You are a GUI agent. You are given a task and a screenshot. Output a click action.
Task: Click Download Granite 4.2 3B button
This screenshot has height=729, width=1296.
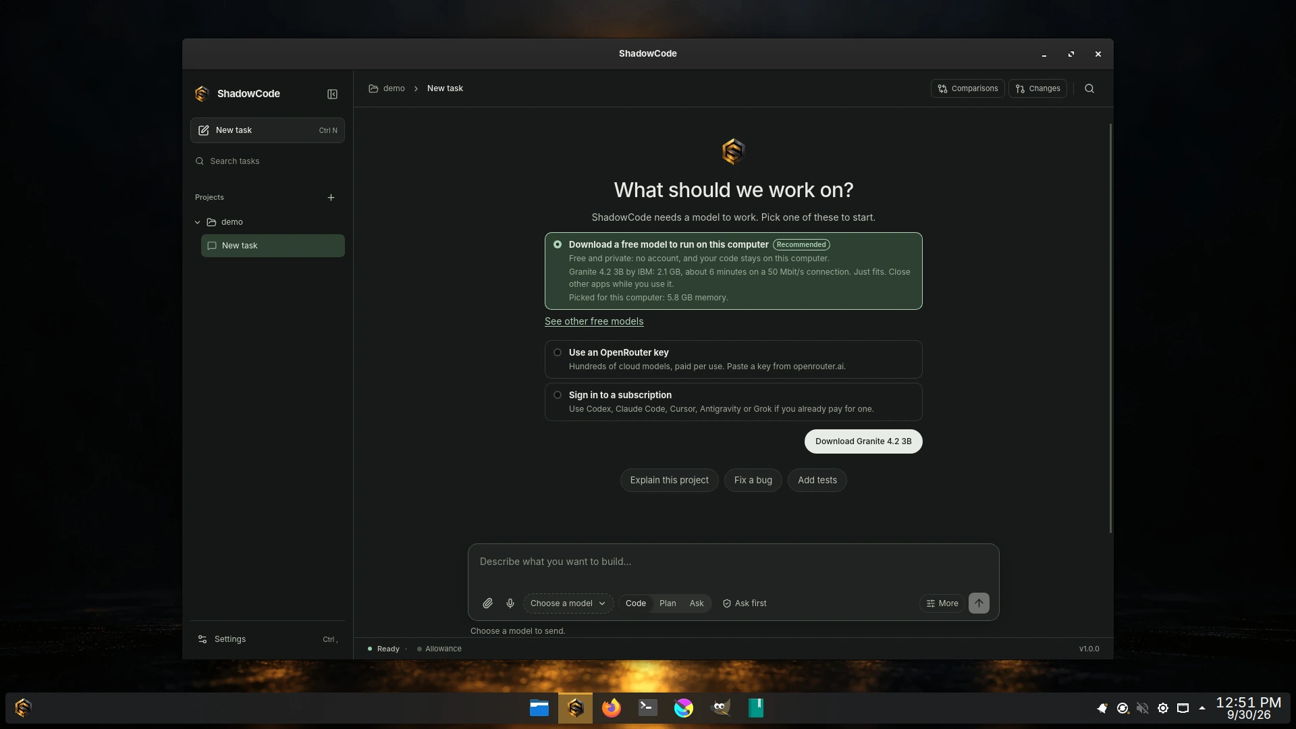(863, 441)
